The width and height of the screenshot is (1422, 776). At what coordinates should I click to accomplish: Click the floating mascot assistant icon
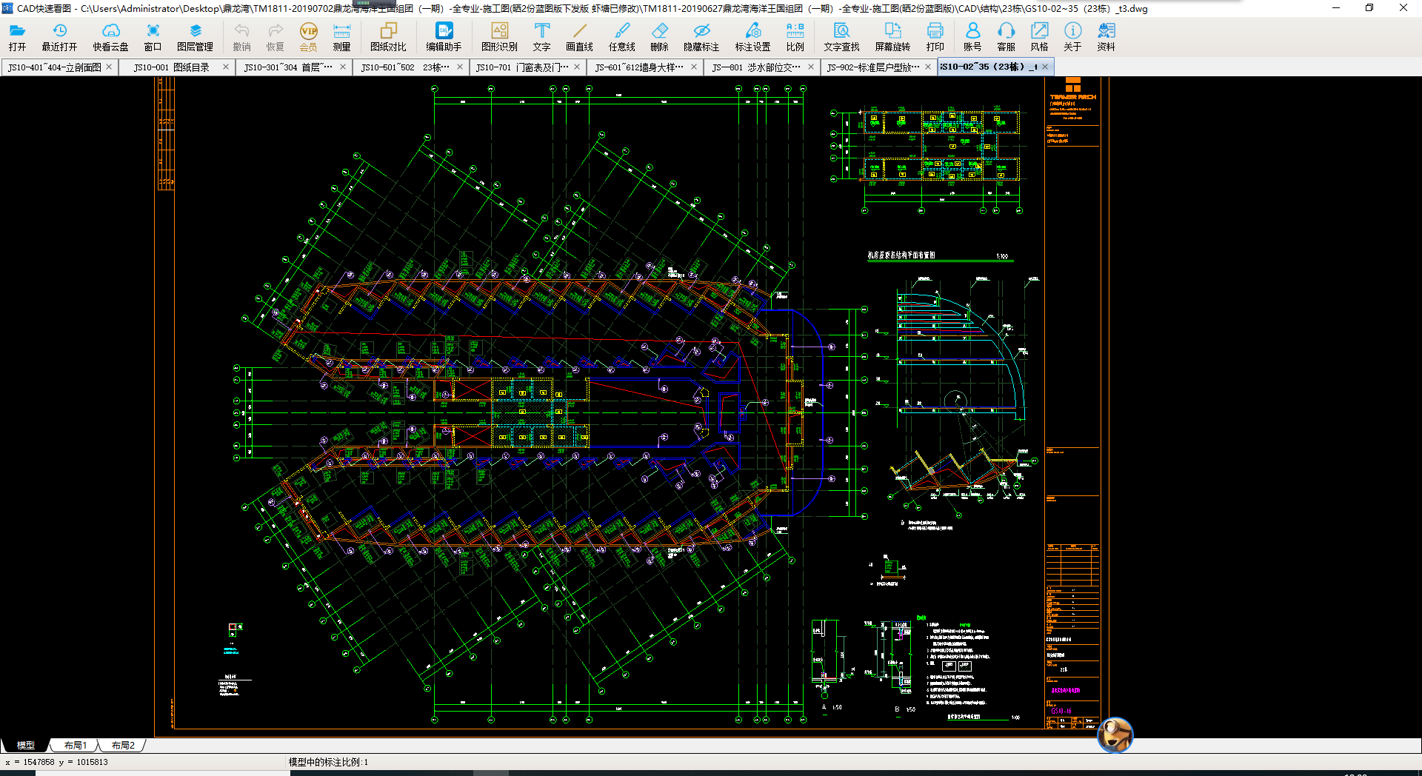(1115, 735)
